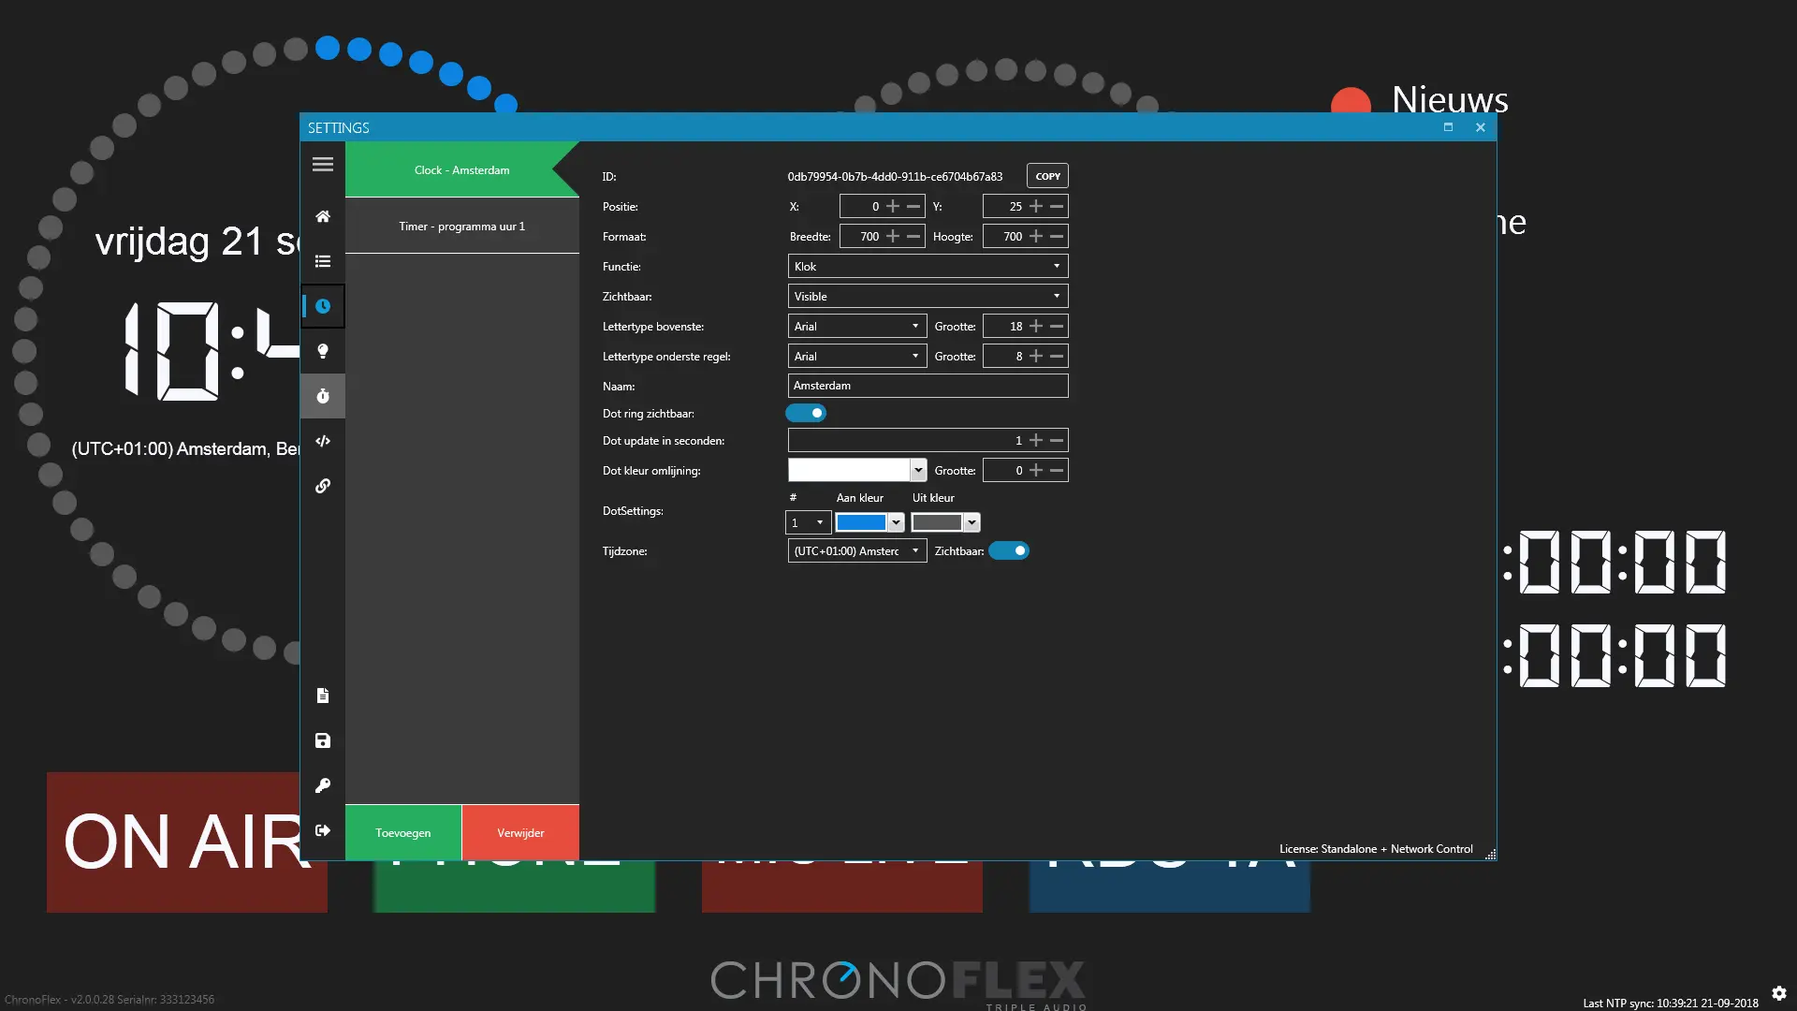This screenshot has width=1797, height=1011.
Task: Click the Last NTP sync status text
Action: coord(1671,1003)
